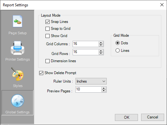Open the Page Setup icon in sidebar
This screenshot has height=125, width=167.
point(17,21)
